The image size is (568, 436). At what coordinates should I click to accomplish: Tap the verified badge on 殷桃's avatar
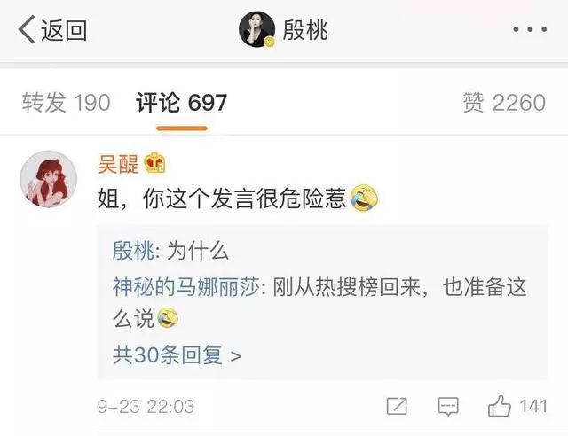pos(269,42)
